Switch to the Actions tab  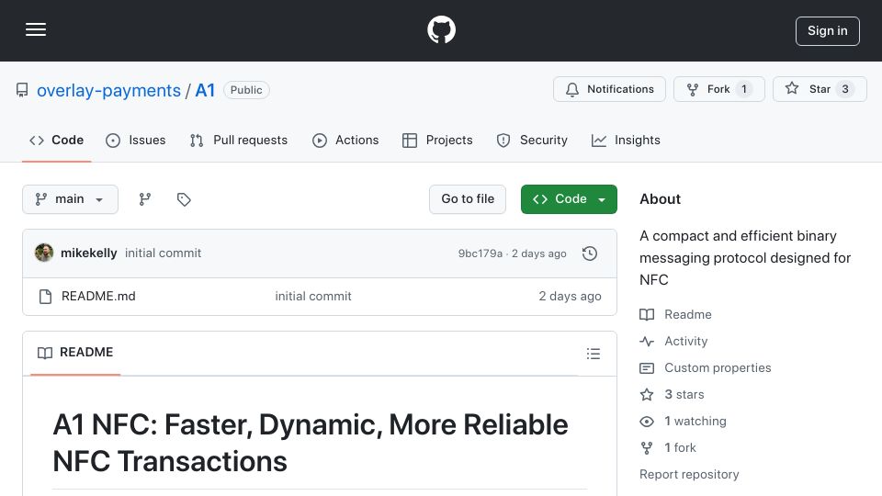(x=345, y=140)
